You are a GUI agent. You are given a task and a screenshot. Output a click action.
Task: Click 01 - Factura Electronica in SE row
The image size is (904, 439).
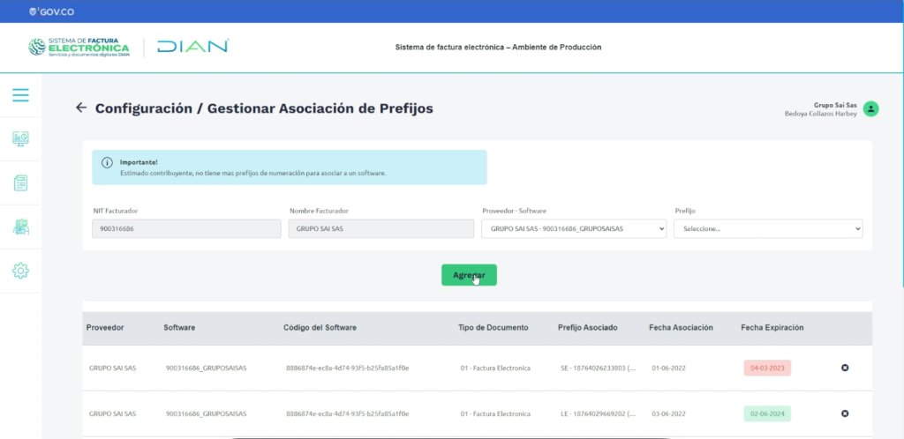495,368
